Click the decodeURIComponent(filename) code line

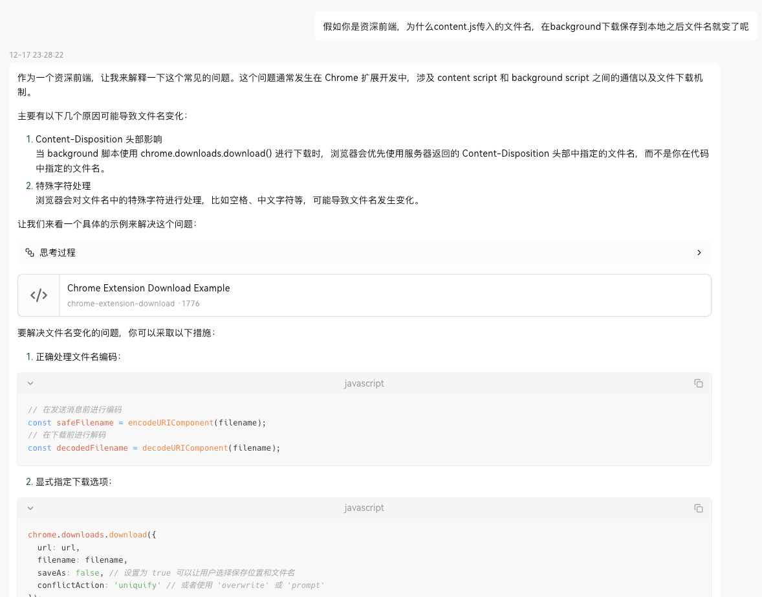[x=154, y=448]
